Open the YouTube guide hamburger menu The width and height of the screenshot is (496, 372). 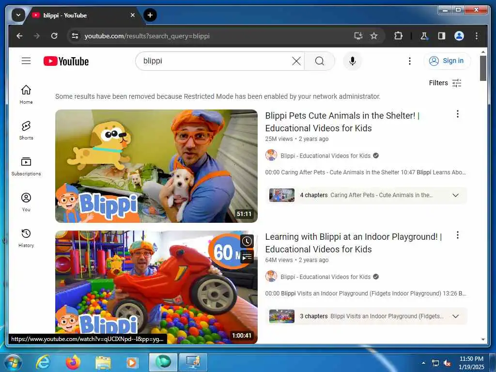[x=26, y=61]
